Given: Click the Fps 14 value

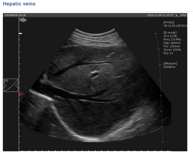Looking at the screenshot, I should pos(168,53).
